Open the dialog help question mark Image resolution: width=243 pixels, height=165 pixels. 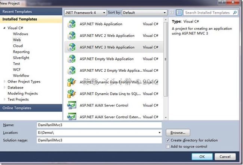coord(222,2)
